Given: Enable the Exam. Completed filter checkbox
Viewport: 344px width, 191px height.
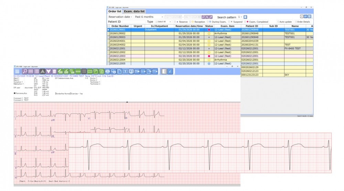Looking at the screenshot, I should pos(245,22).
